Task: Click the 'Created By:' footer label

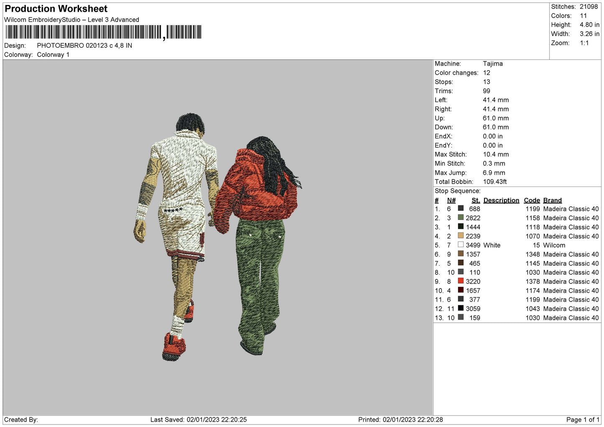Action: tap(21, 419)
